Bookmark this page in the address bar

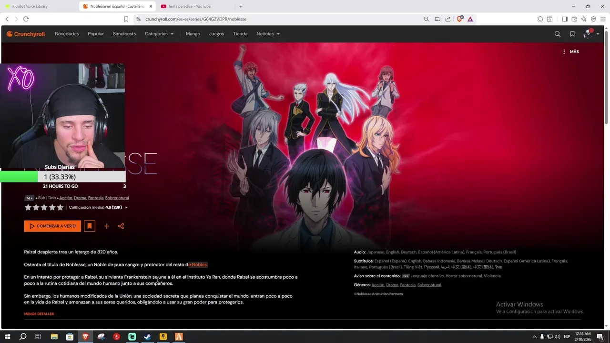(126, 19)
